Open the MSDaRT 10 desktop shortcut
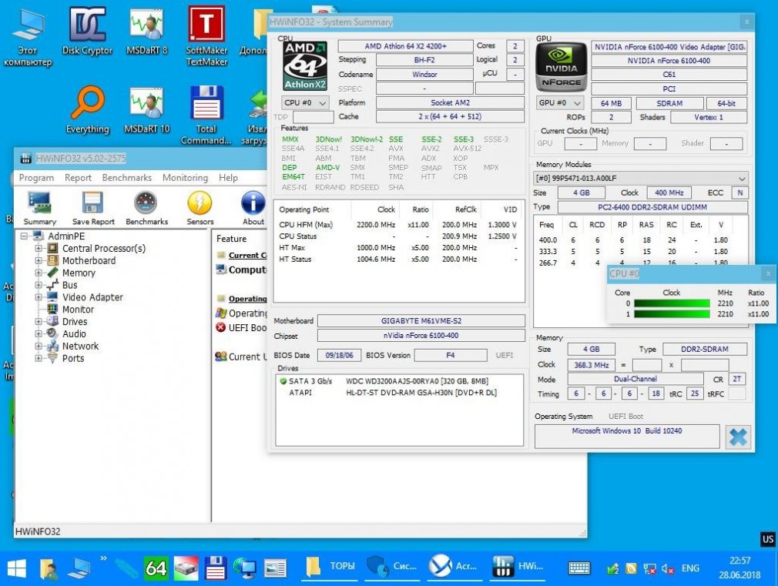778x586 pixels. point(147,110)
